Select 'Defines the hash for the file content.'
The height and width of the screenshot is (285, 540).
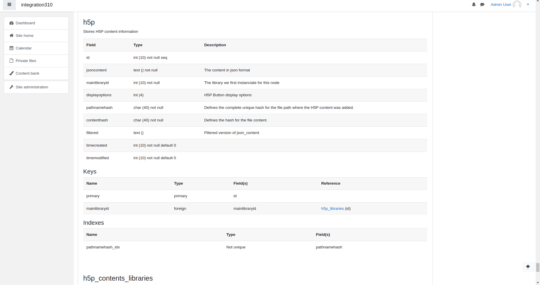point(236,120)
